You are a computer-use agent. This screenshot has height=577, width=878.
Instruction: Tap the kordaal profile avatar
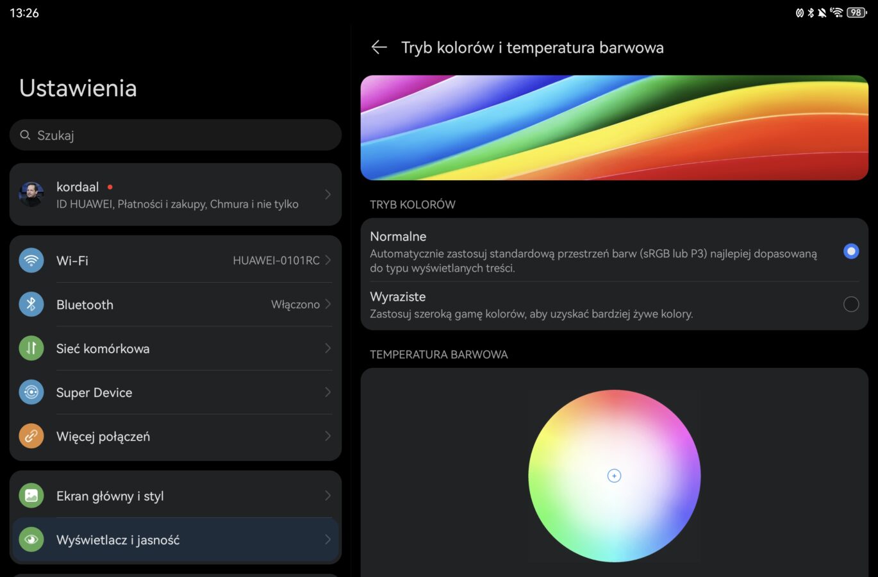coord(31,194)
